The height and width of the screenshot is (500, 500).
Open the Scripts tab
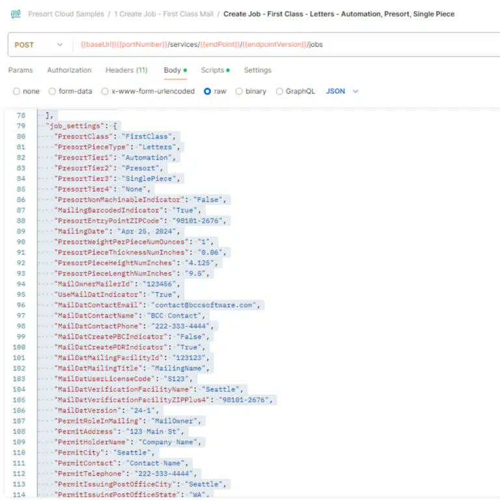213,70
